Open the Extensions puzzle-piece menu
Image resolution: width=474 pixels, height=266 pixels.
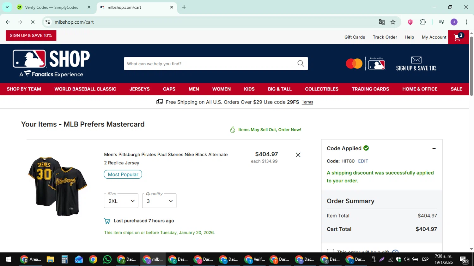coord(423,22)
